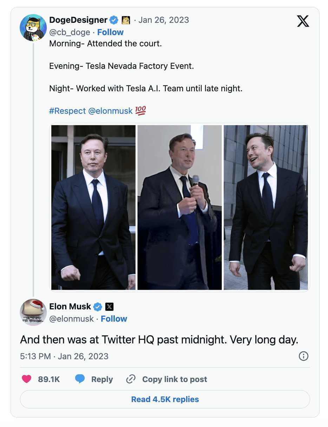Open DogeDesigner's profile avatar

click(33, 28)
